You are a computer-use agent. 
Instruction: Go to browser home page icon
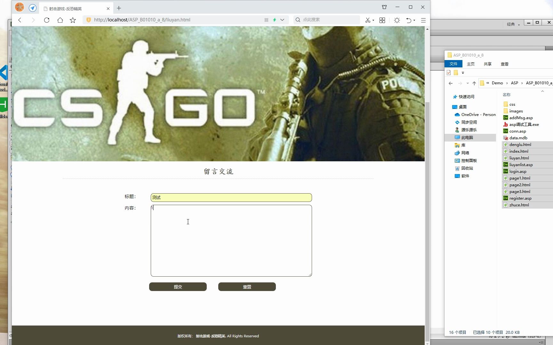[x=60, y=20]
